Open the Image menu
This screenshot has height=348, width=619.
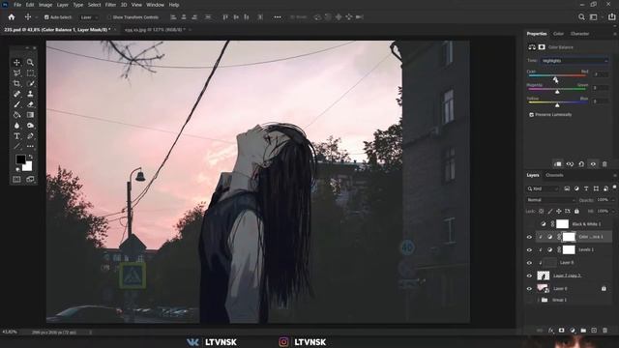point(45,5)
